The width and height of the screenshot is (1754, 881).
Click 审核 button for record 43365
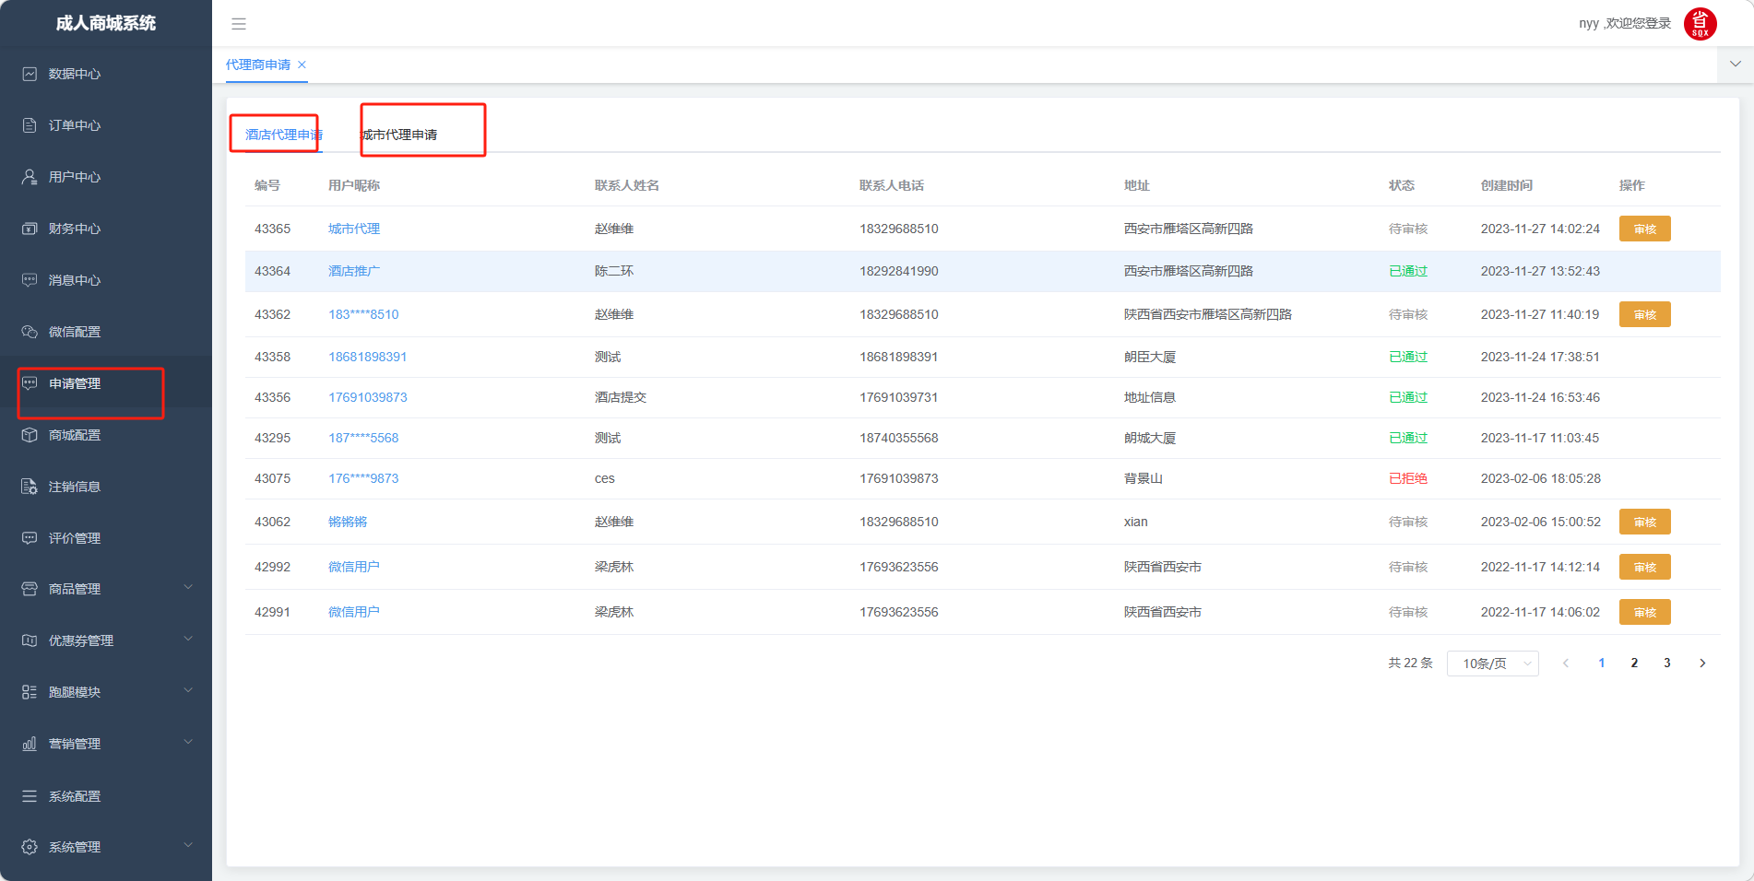(1644, 229)
